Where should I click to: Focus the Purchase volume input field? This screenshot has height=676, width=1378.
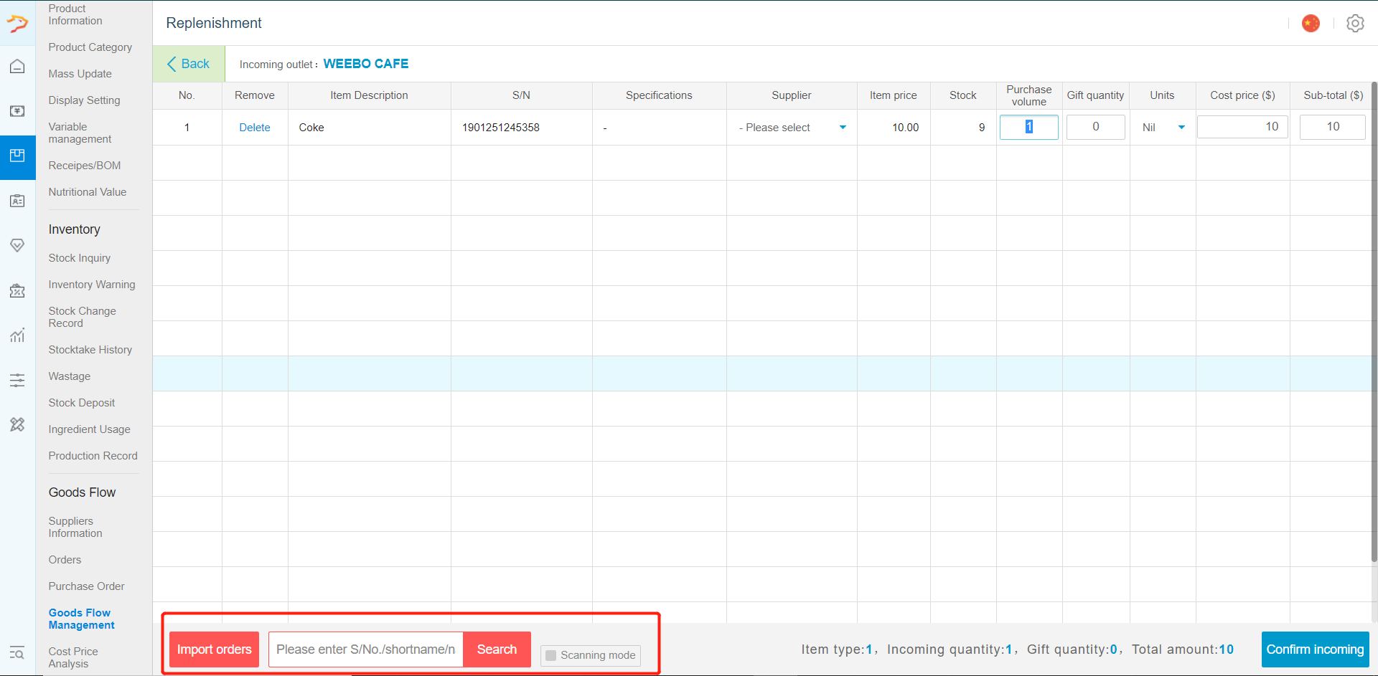tap(1029, 127)
